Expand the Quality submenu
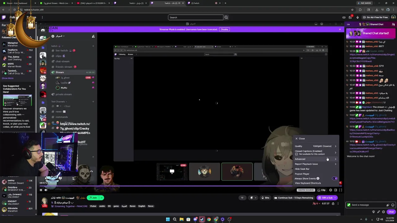This screenshot has width=397, height=223. tap(316, 146)
